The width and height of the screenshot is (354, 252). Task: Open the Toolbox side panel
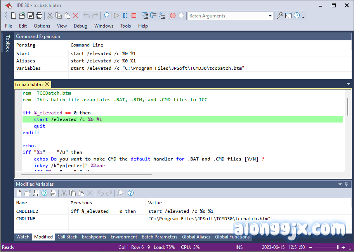pyautogui.click(x=7, y=43)
